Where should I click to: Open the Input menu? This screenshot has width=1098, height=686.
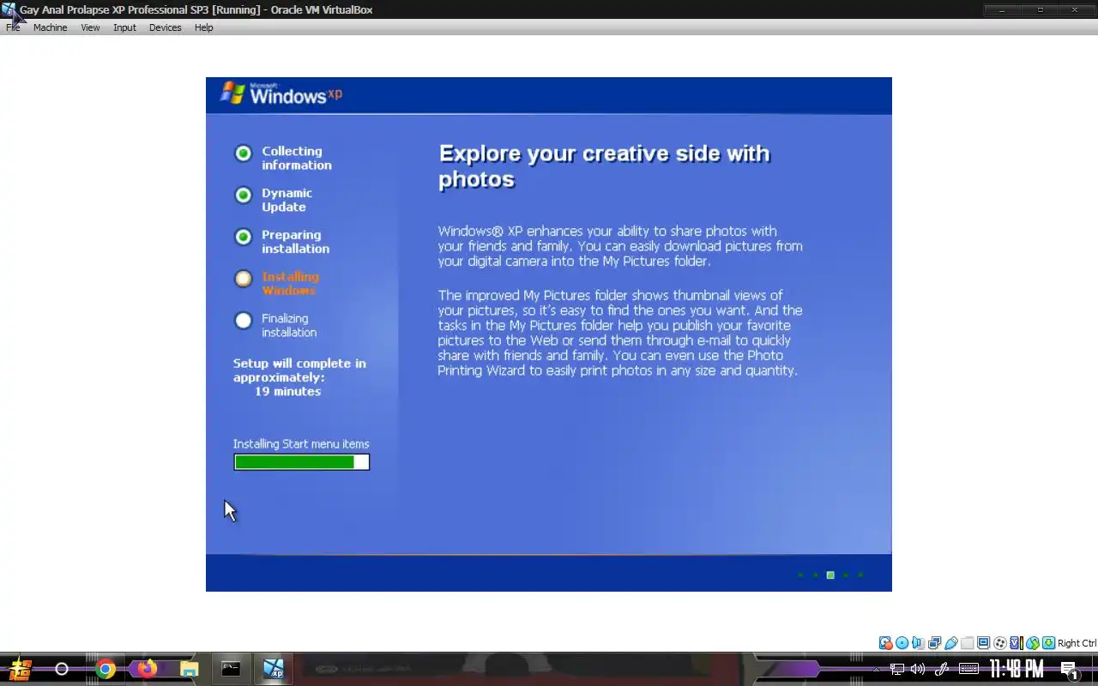(x=124, y=27)
